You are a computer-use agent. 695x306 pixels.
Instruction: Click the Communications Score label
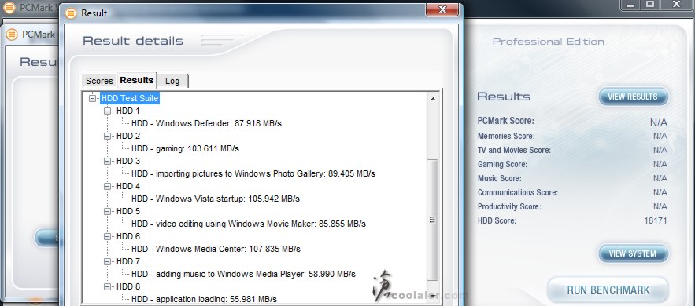click(x=518, y=193)
